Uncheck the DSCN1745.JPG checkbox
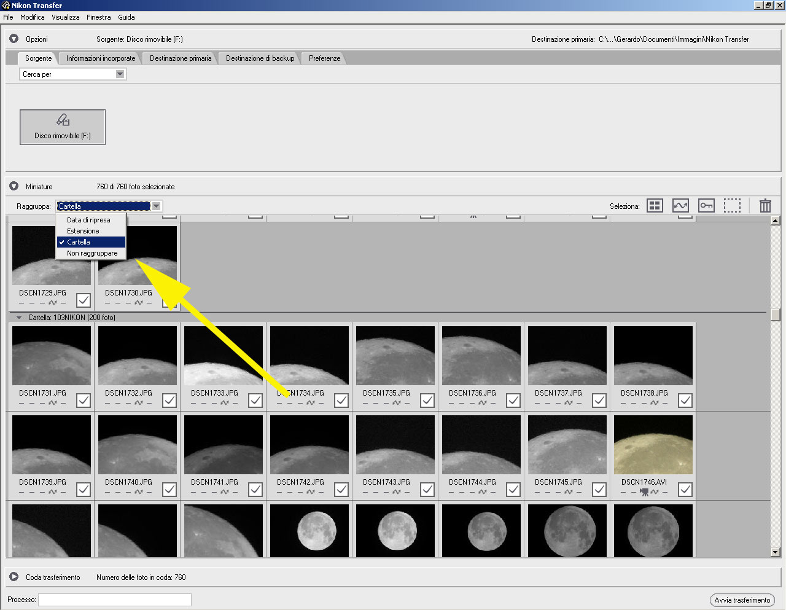The width and height of the screenshot is (786, 610). [599, 490]
